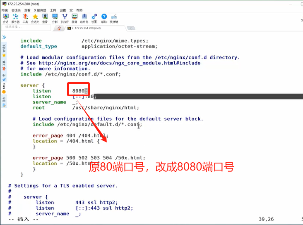Click the 快速连接 quick connect field

tap(26, 27)
